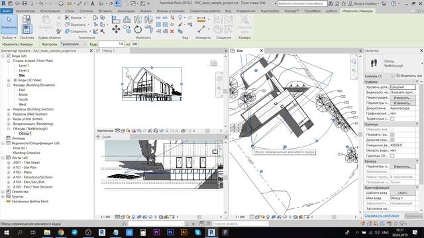Open the Камеры (1) filter dropdown
Screen dimensions: 424x238
pos(379,77)
